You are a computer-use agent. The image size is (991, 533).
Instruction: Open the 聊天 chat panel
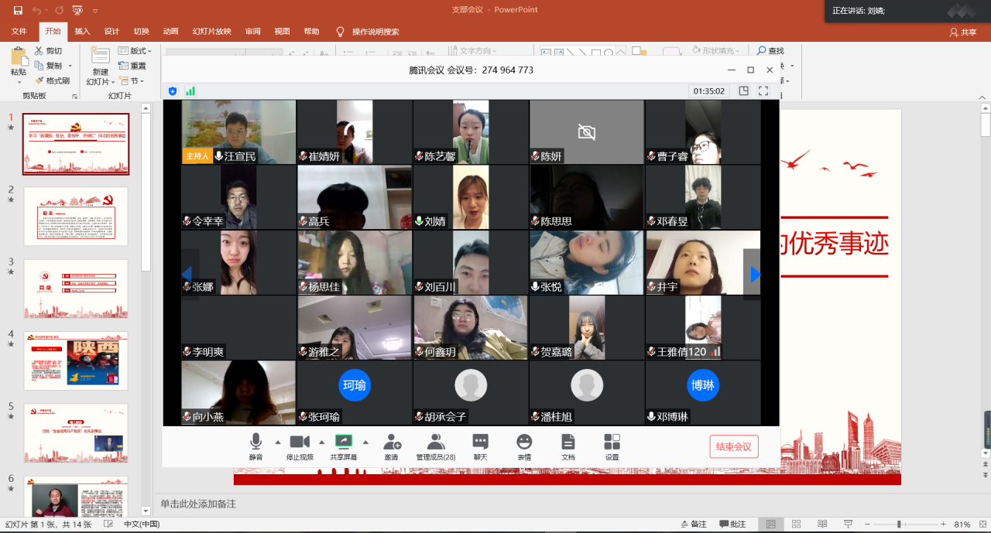click(x=480, y=446)
